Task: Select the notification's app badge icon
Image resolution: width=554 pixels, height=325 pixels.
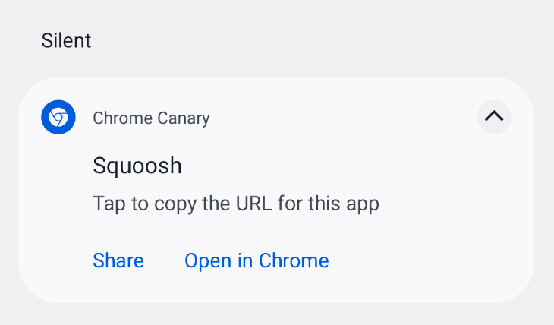Action: (x=58, y=118)
